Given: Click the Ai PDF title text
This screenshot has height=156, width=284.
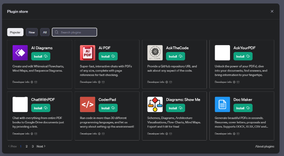Looking at the screenshot, I should coord(105,48).
